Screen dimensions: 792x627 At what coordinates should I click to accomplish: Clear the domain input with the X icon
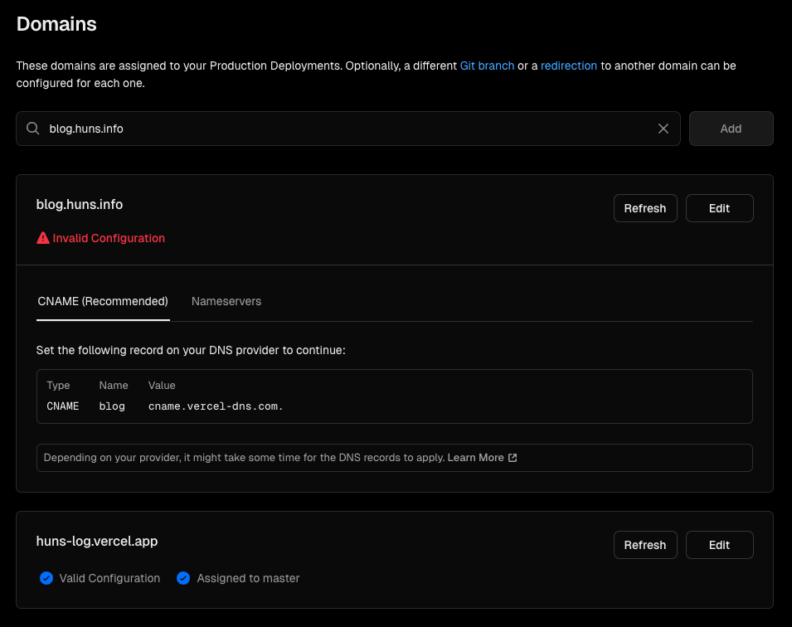point(663,129)
